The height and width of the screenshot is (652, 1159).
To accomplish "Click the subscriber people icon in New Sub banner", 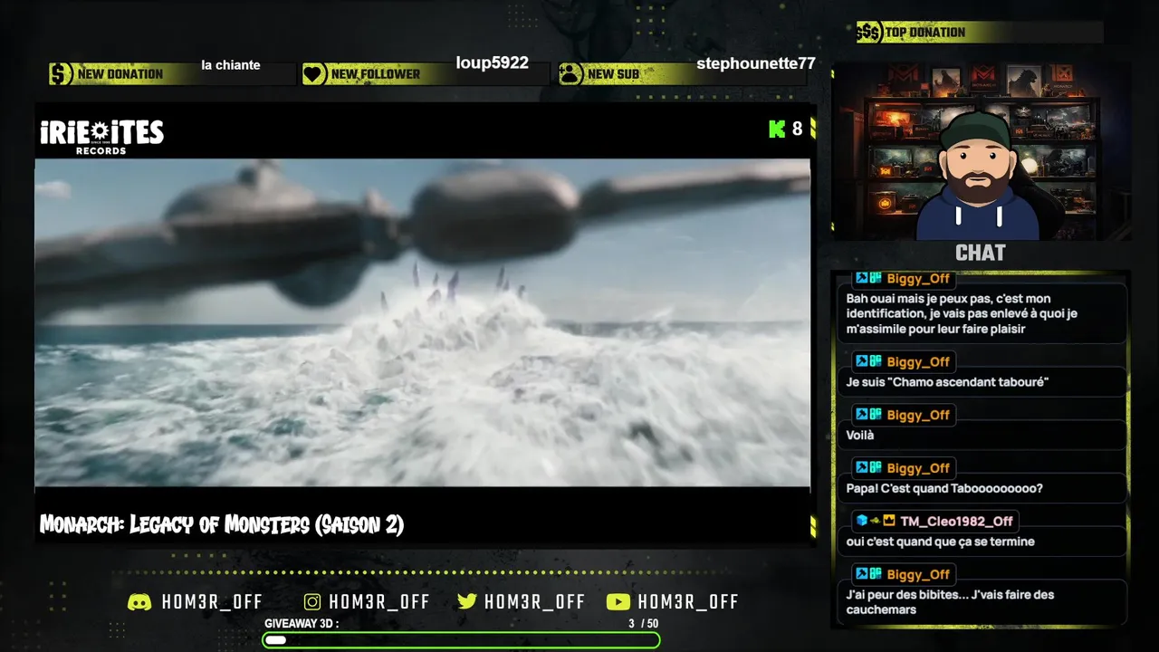I will click(570, 74).
